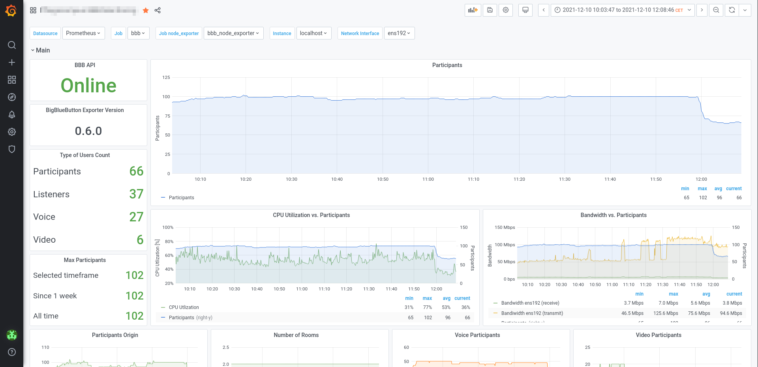
Task: Add a new panel to the dashboard
Action: 473,10
